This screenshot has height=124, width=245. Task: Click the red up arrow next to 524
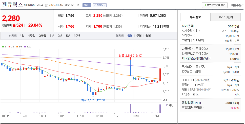click(x=14, y=25)
